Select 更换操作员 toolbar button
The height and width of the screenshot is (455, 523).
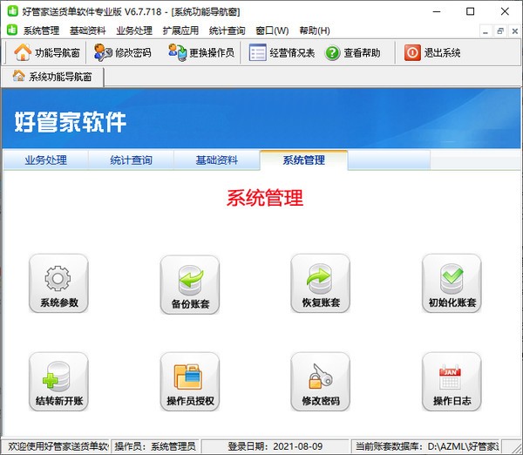(x=201, y=52)
